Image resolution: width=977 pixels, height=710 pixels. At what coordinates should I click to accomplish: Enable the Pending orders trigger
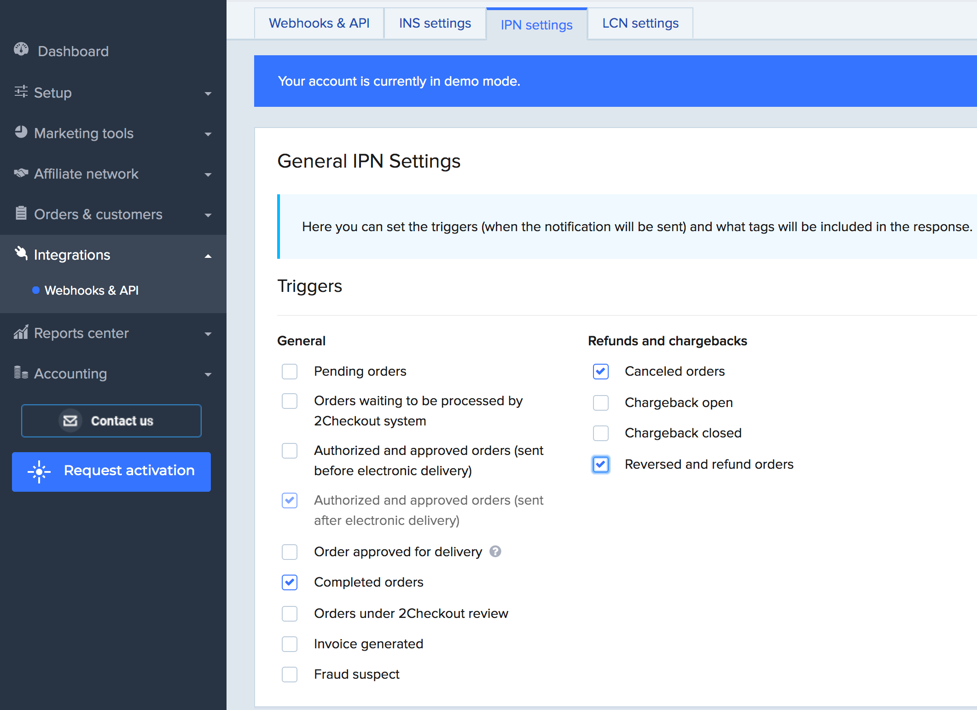coord(289,372)
